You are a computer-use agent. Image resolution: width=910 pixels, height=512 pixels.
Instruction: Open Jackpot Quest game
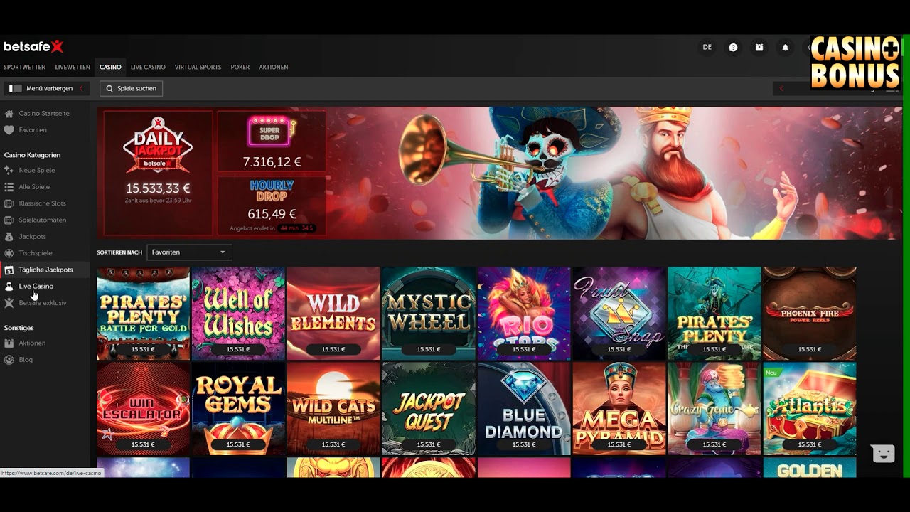coord(429,409)
